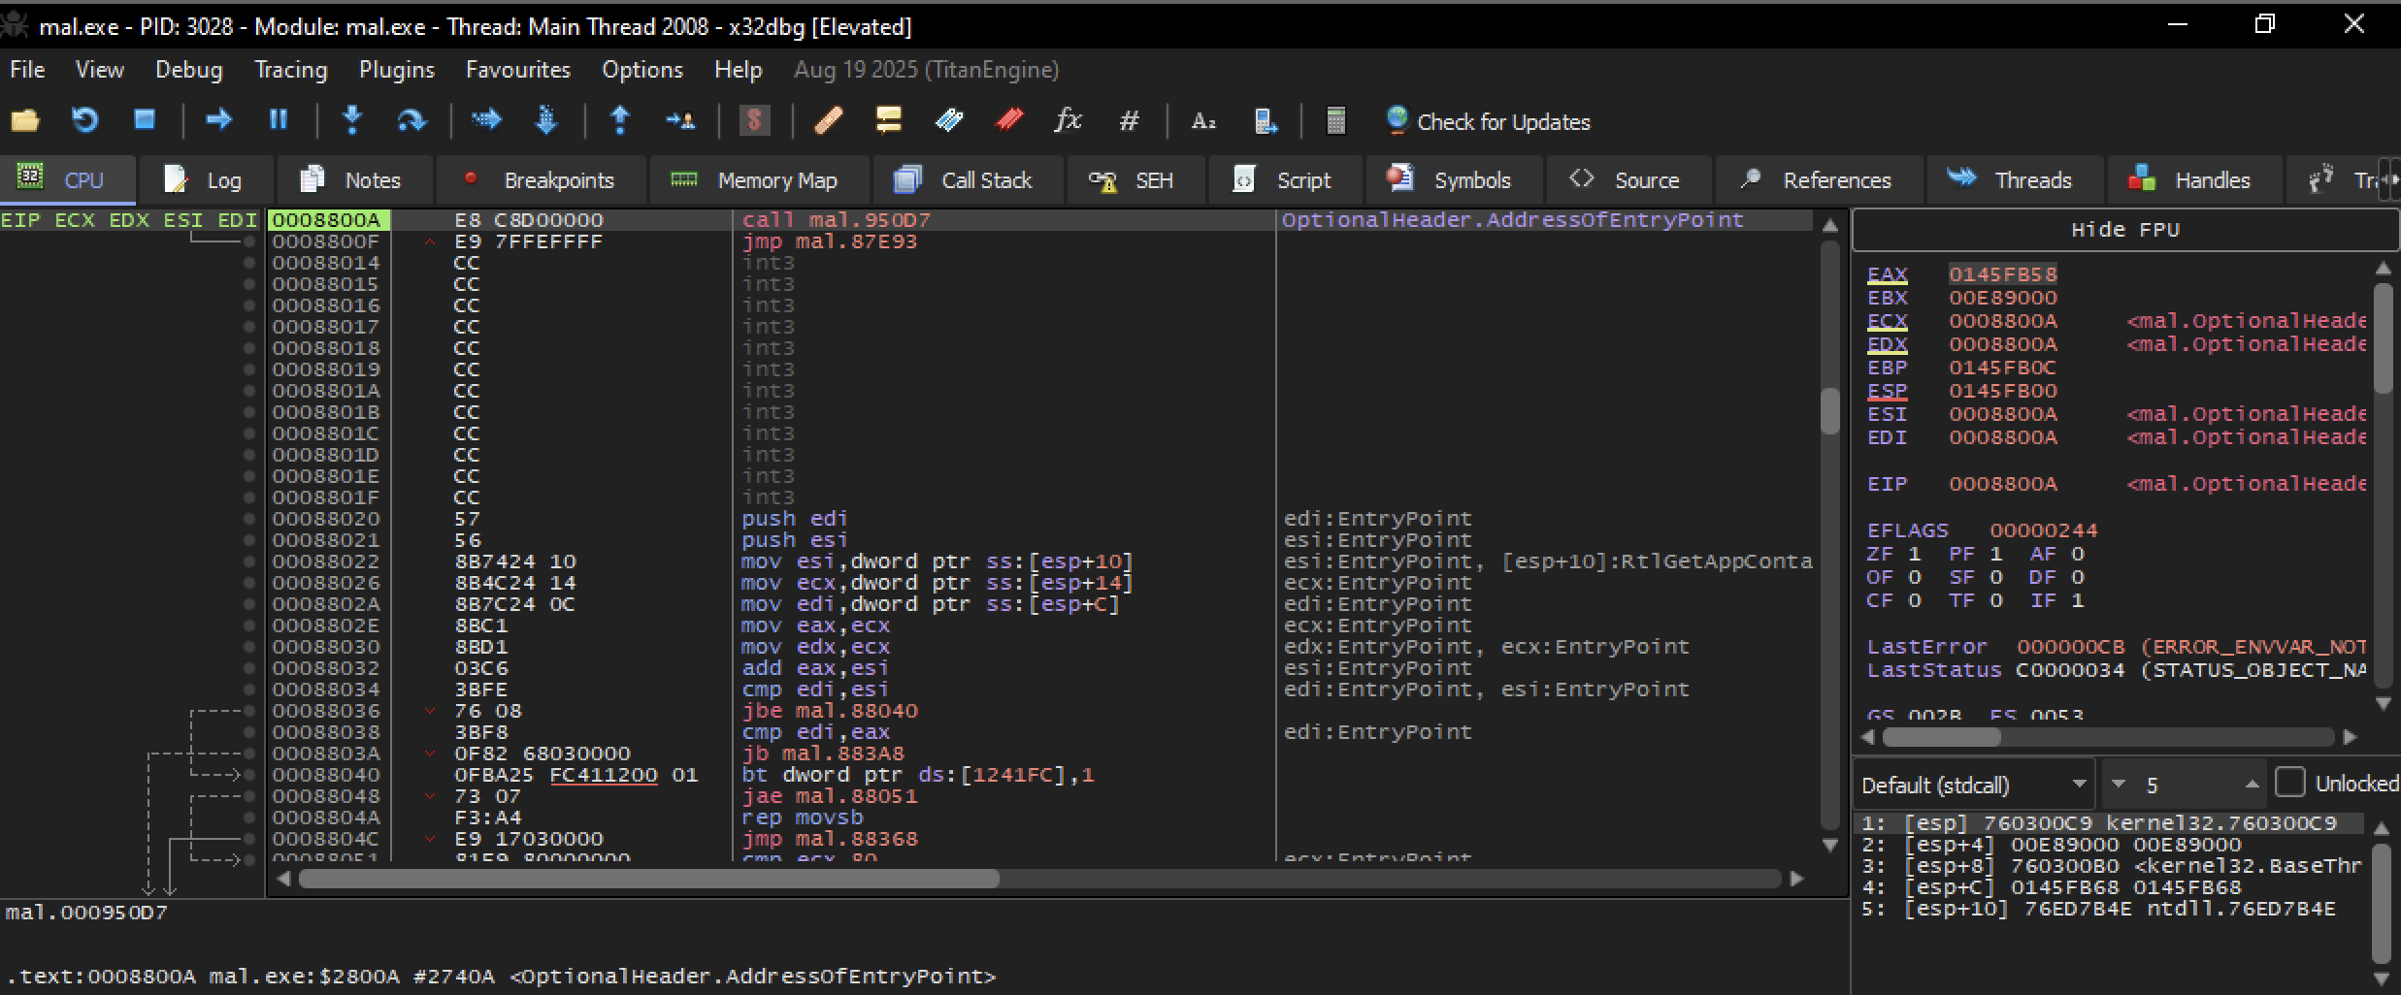The image size is (2401, 995).
Task: Open the Default (stdcall) calling convention dropdown
Action: coord(1974,784)
